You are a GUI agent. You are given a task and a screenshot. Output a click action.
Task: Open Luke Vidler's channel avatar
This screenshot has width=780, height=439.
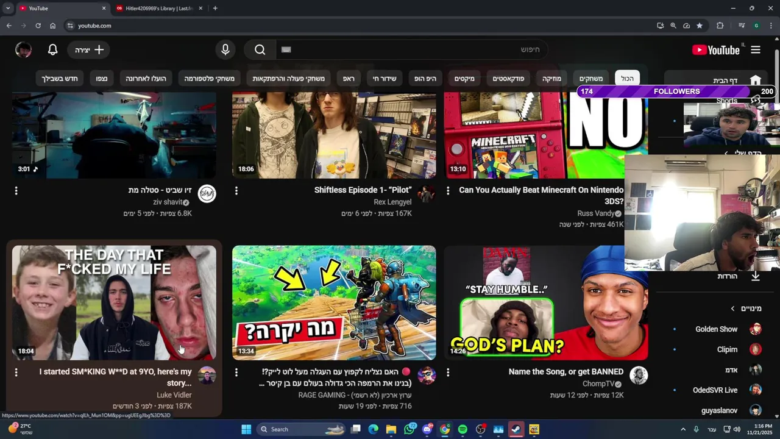point(207,376)
